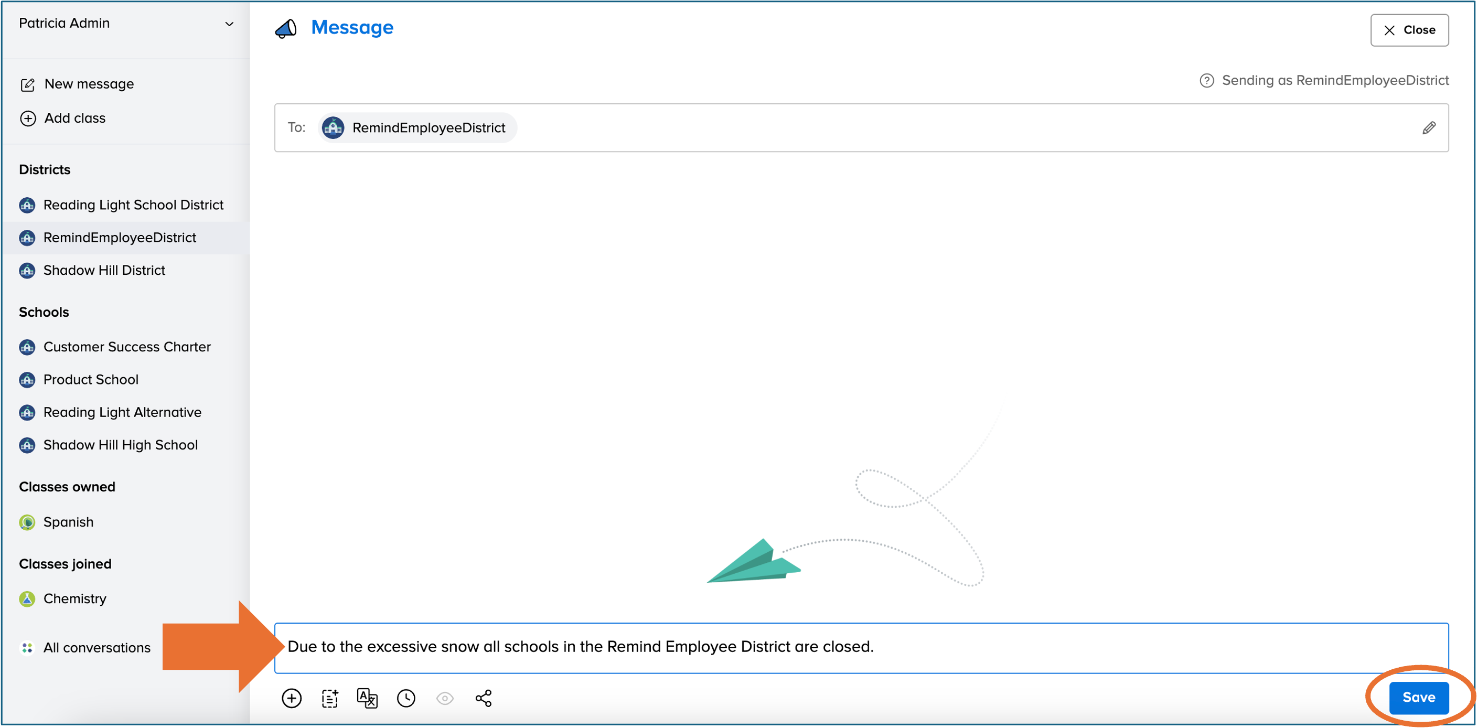Screen dimensions: 1478x728
Task: Click the RemindEmployeeDistrict recipient chip
Action: [417, 127]
